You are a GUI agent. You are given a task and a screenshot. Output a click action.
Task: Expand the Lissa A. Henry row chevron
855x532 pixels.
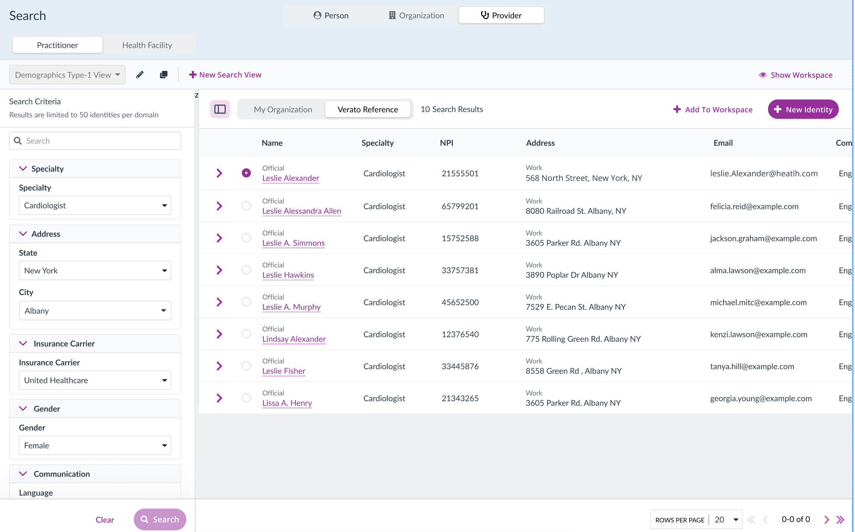click(219, 398)
